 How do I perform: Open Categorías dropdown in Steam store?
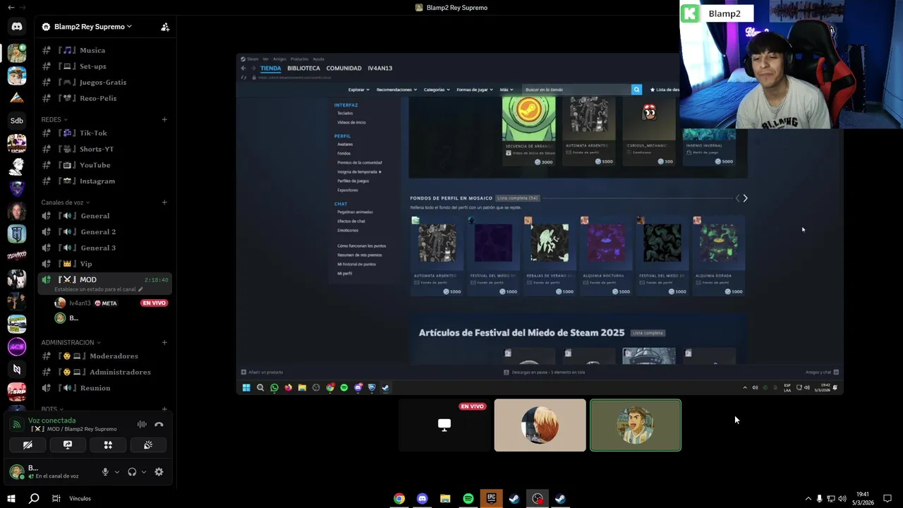(437, 90)
